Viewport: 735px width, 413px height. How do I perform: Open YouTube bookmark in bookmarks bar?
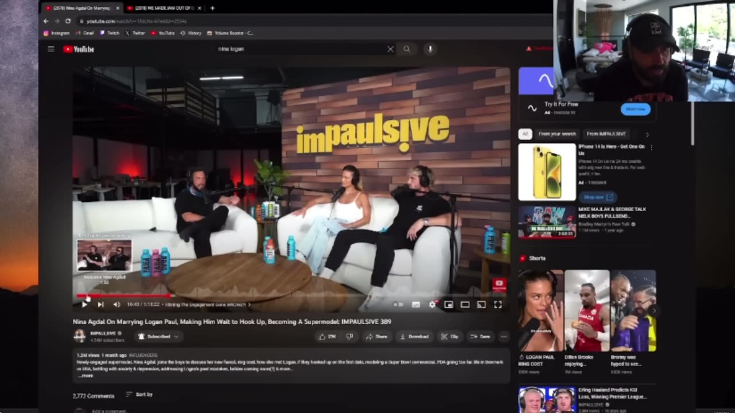pyautogui.click(x=163, y=33)
